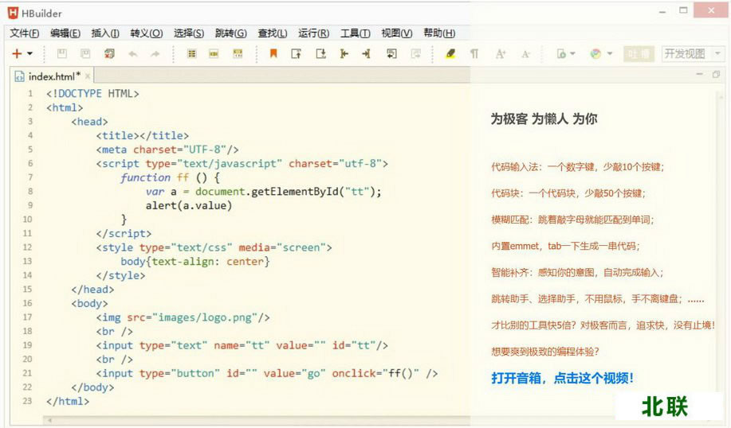Click the go-to-line-end right arrow icon
The image size is (731, 428).
367,54
